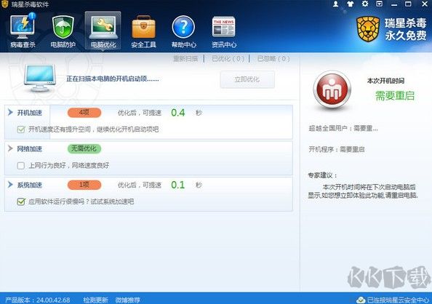Open the 帮助中心 help center

pos(184,31)
